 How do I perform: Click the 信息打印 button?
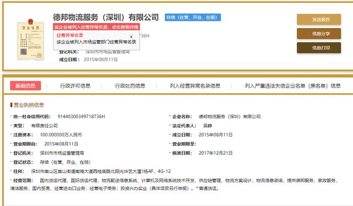pos(319,48)
